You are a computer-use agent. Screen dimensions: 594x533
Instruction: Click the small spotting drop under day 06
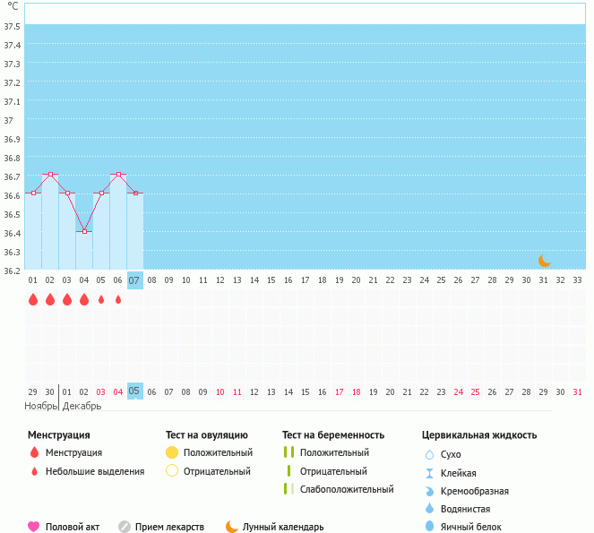(117, 299)
